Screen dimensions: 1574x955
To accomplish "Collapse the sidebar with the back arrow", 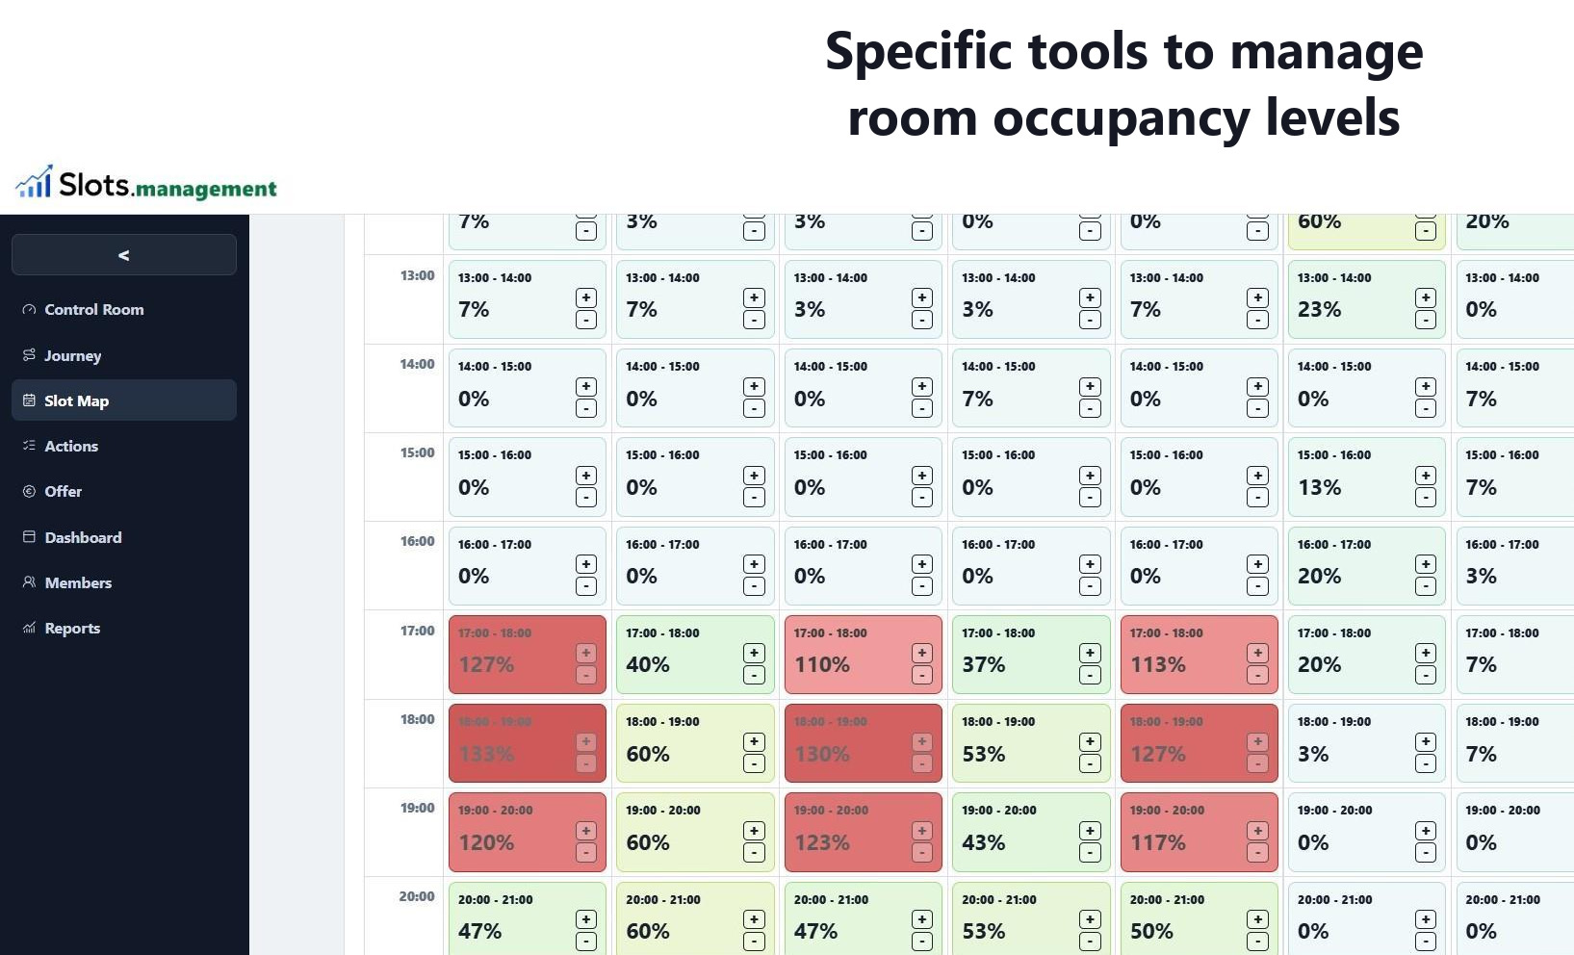I will point(123,255).
